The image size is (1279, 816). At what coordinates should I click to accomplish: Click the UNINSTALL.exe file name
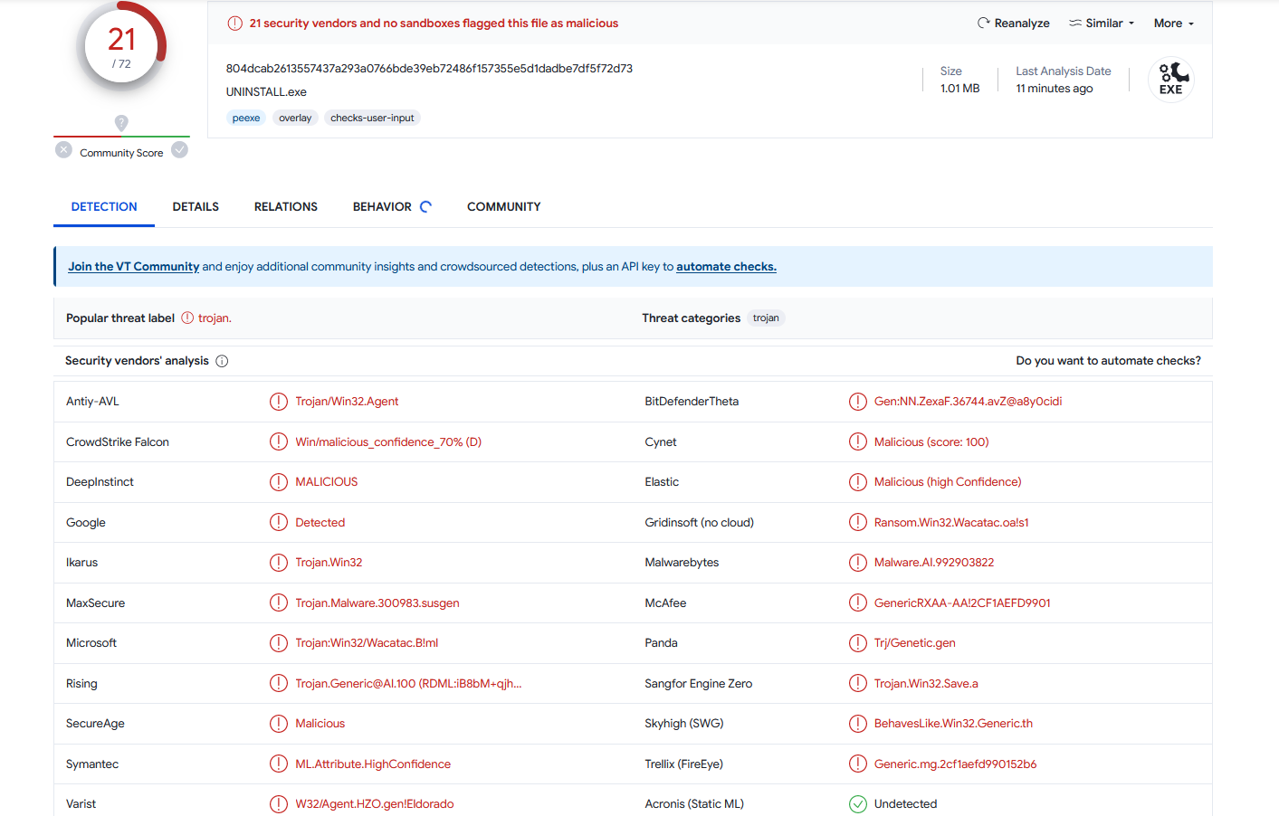point(266,92)
